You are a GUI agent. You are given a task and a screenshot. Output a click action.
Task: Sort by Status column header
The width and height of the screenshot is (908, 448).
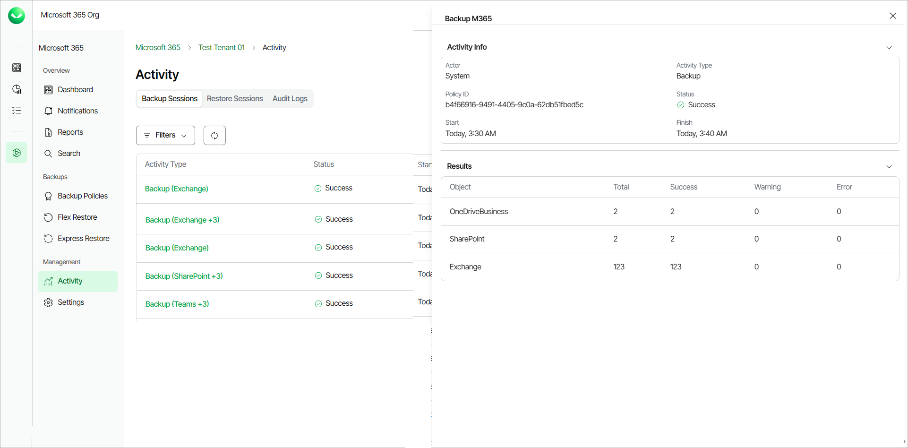324,164
